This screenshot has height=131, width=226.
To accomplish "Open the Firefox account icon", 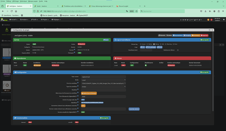I will pyautogui.click(x=214, y=11).
